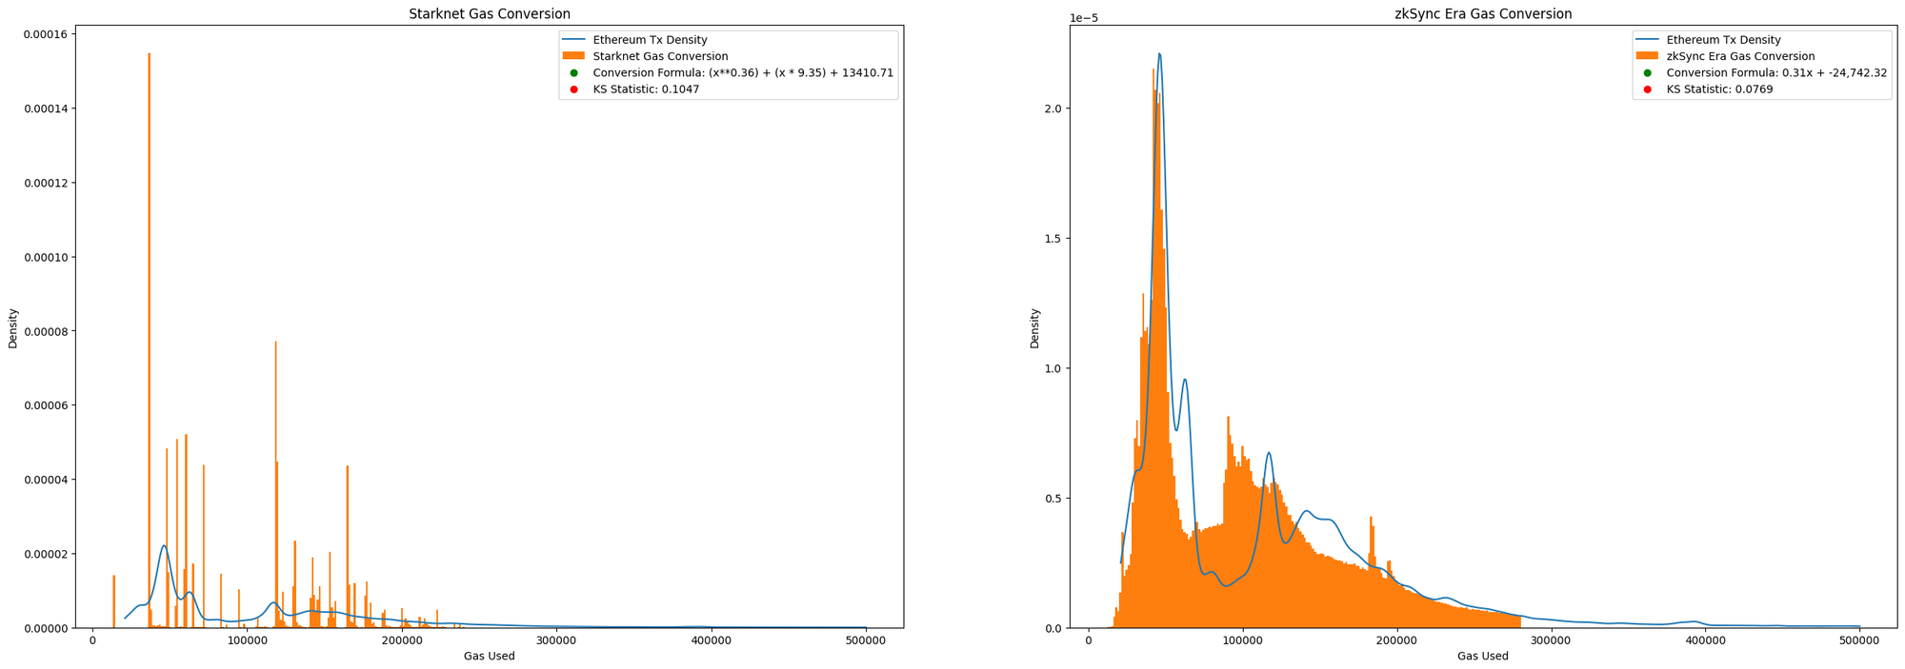Click the red dot beside KS Statistic: 0.0769

pos(1648,89)
